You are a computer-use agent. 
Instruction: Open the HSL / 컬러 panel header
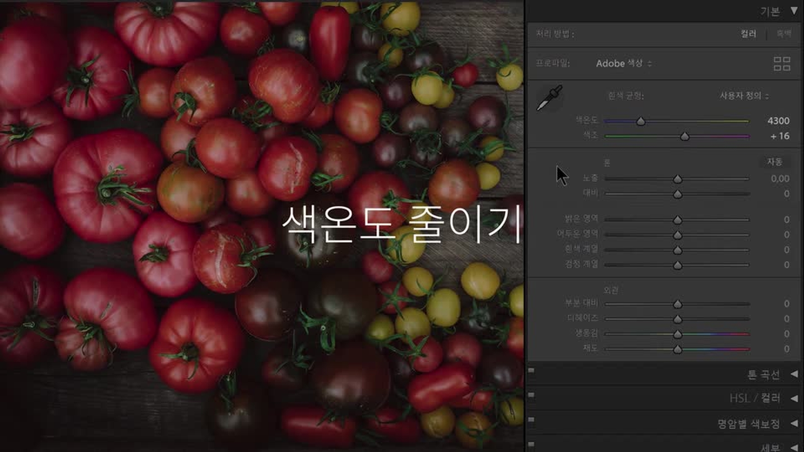[x=755, y=398]
